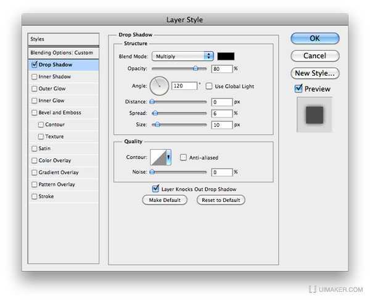This screenshot has height=301, width=370.
Task: Select the Bevel and Emboss label
Action: click(x=60, y=113)
